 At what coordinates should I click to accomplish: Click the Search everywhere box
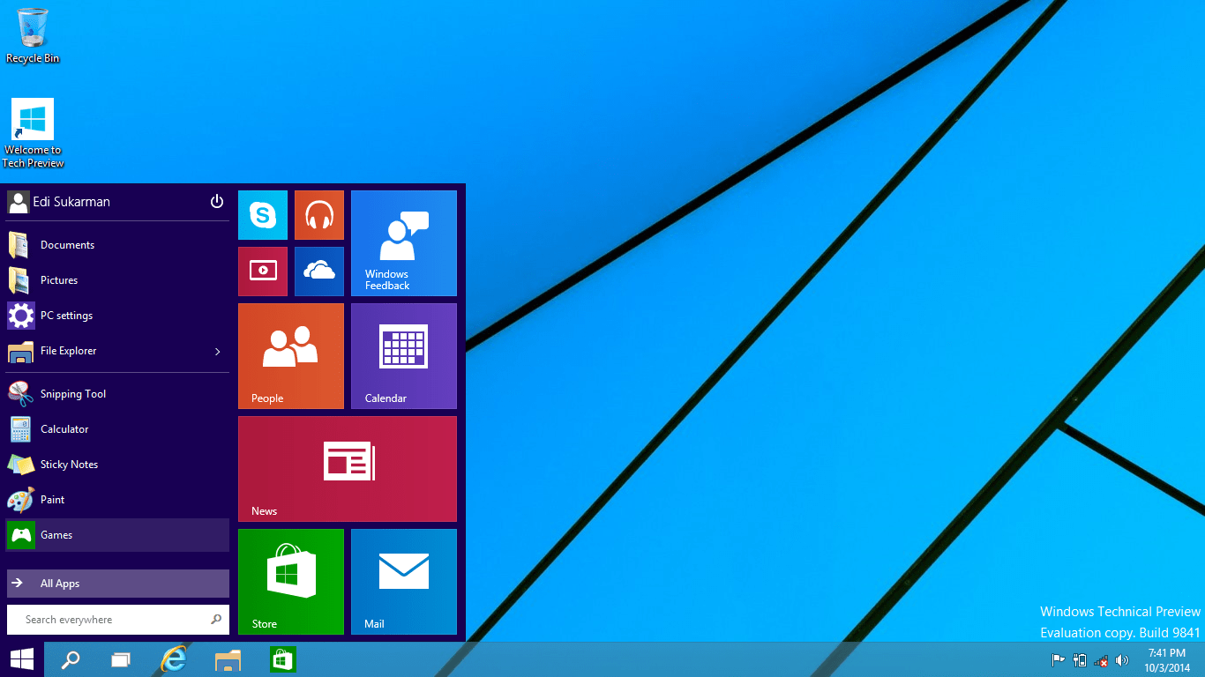110,620
